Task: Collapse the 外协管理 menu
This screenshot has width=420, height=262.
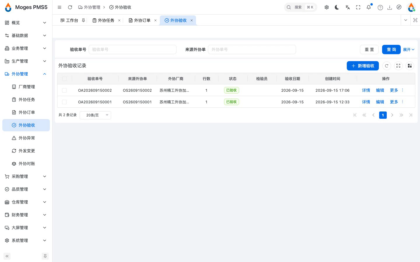Action: (x=26, y=74)
